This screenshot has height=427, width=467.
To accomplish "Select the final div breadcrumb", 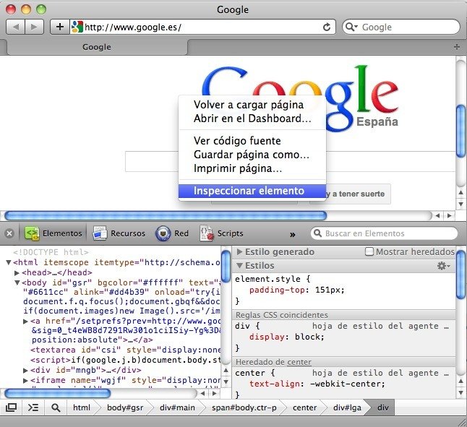I will (383, 407).
